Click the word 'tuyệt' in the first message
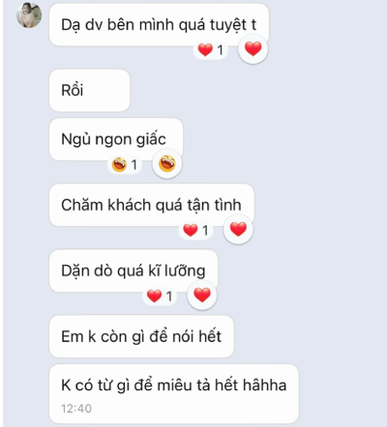Screen dimensions: 387x427 pos(228,25)
